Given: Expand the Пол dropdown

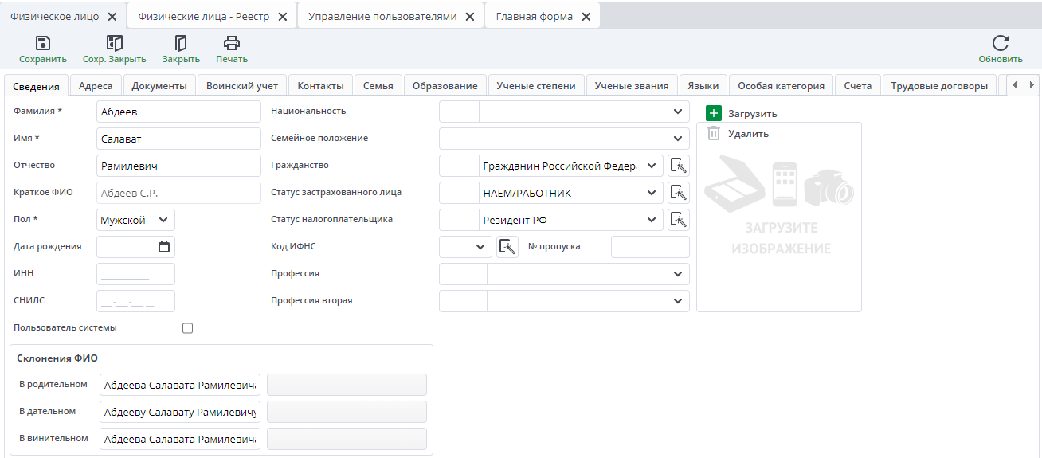Looking at the screenshot, I should coord(163,220).
